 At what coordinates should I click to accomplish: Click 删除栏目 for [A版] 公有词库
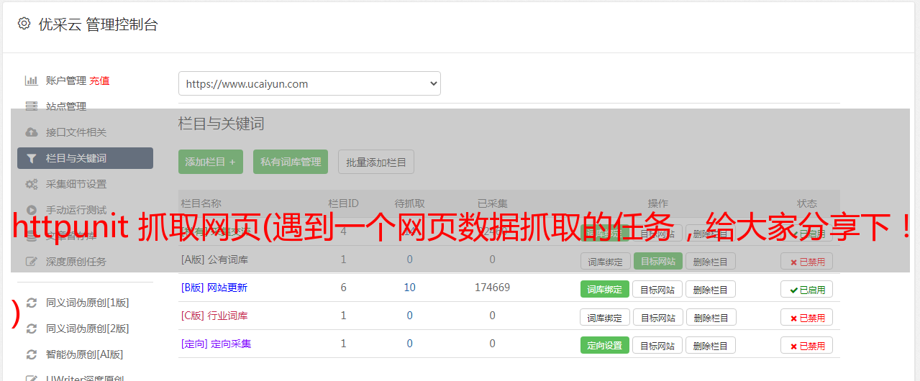tap(711, 261)
